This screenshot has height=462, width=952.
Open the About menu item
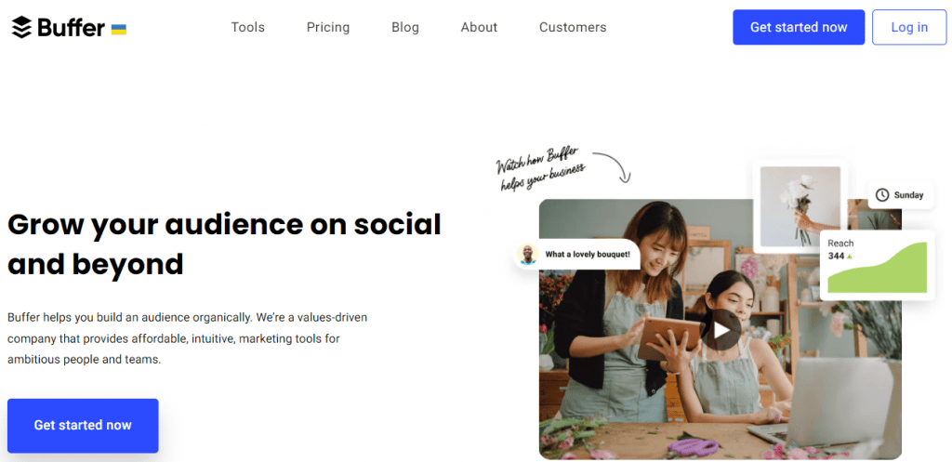pyautogui.click(x=479, y=28)
